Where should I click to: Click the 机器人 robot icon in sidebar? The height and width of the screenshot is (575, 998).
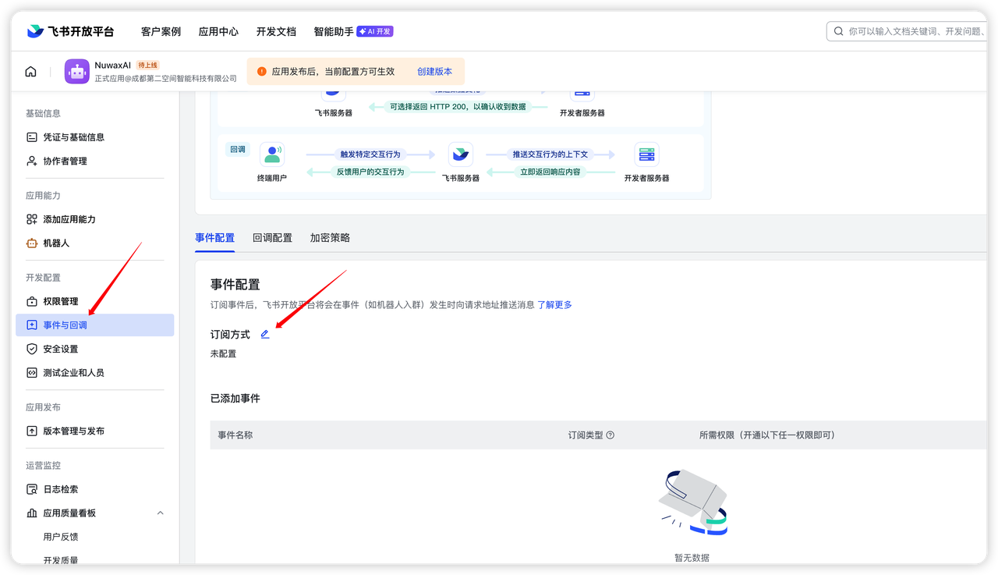(x=32, y=243)
